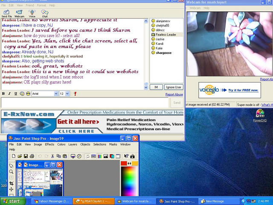
Task: Toggle bold text formatting in chat
Action: coord(3,94)
